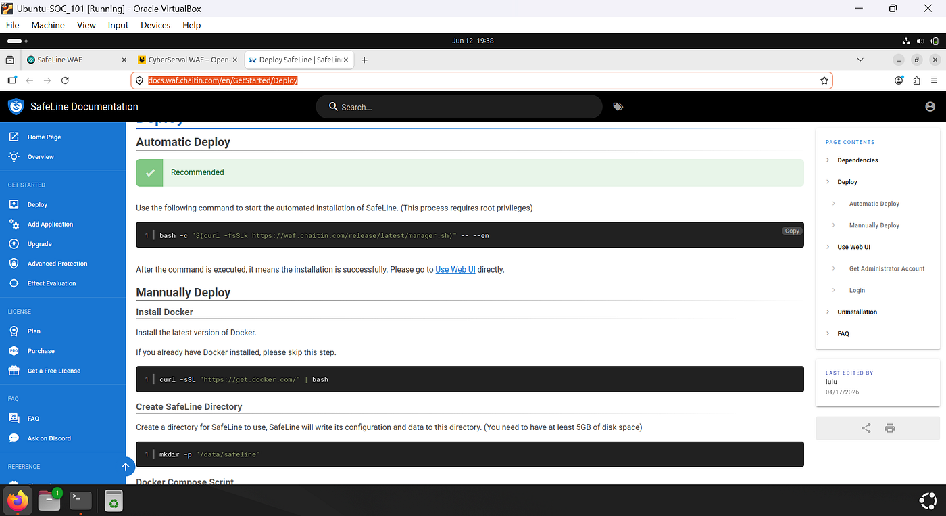Viewport: 946px width, 516px height.
Task: Open the VirtualBox File menu
Action: [12, 25]
